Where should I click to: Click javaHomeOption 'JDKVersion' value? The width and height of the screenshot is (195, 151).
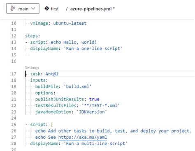point(91,112)
